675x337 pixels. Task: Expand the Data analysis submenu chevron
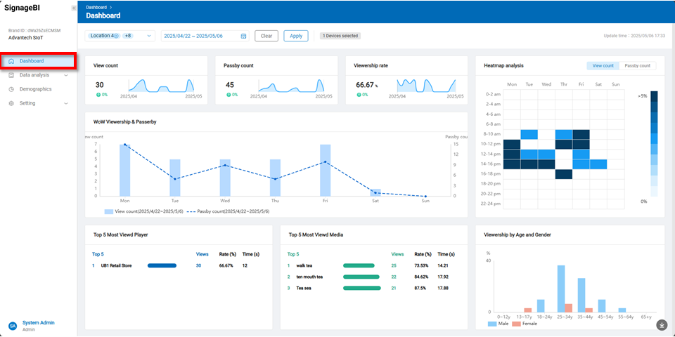pyautogui.click(x=66, y=75)
